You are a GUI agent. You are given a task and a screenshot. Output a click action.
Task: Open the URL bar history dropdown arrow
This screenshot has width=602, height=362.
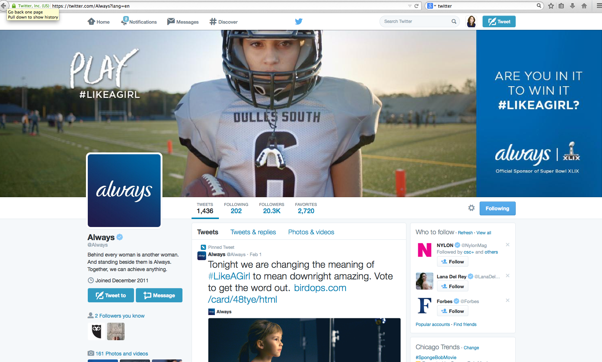(x=410, y=6)
